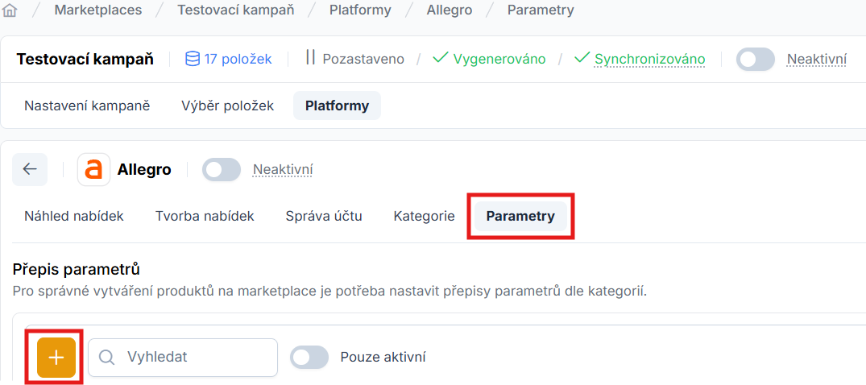Click the back arrow button
Viewport: 866px width, 385px height.
[30, 169]
